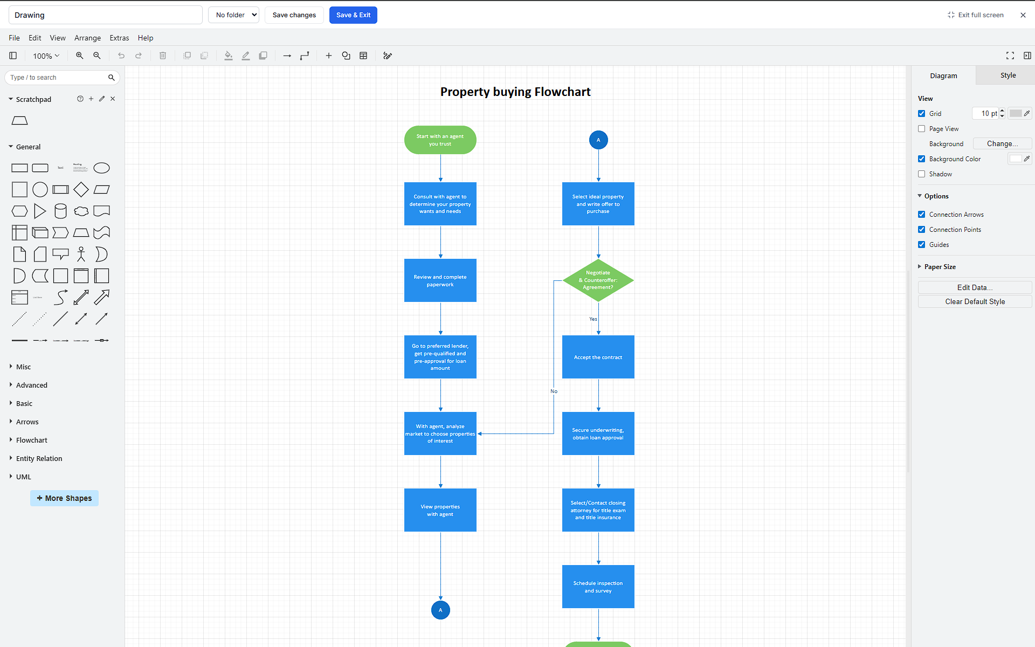Toggle the Guides checkbox
Screen dimensions: 1035x647
[x=922, y=244]
